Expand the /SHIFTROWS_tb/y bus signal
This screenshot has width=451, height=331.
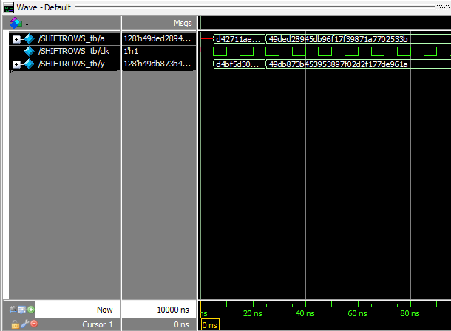16,65
